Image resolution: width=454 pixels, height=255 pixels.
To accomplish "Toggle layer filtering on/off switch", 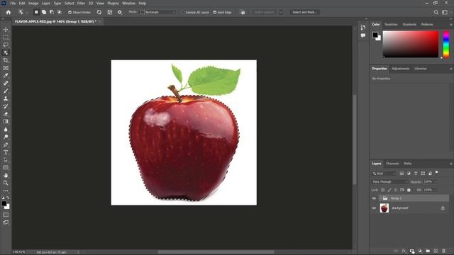I will (x=437, y=173).
